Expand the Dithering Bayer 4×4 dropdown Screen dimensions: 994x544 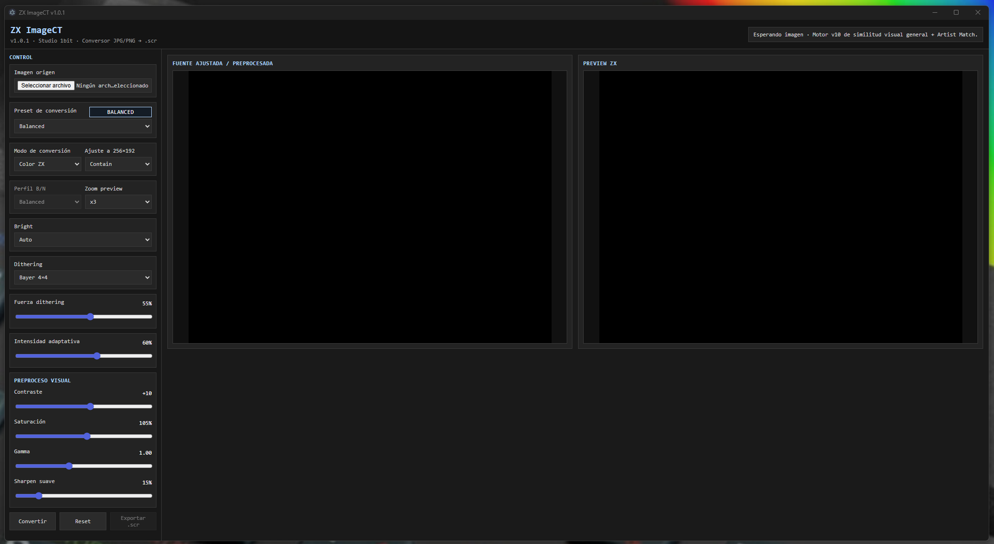[x=83, y=277]
